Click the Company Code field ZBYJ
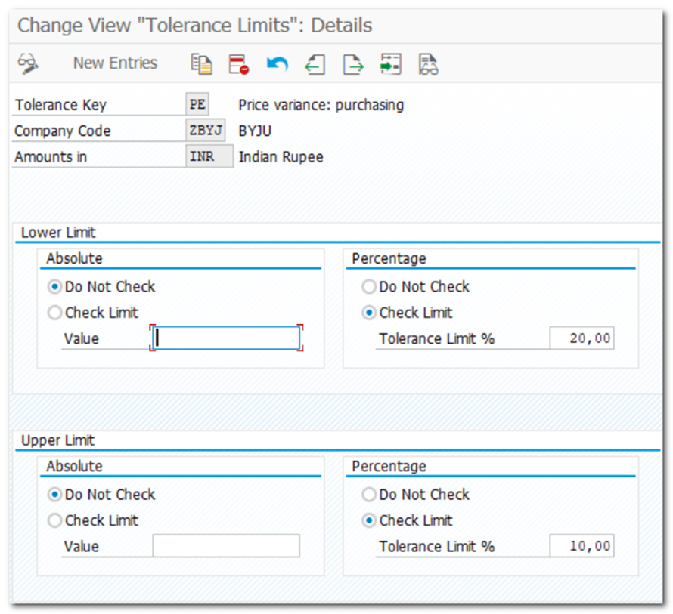Screen dimensions: 673x614 coord(206,131)
